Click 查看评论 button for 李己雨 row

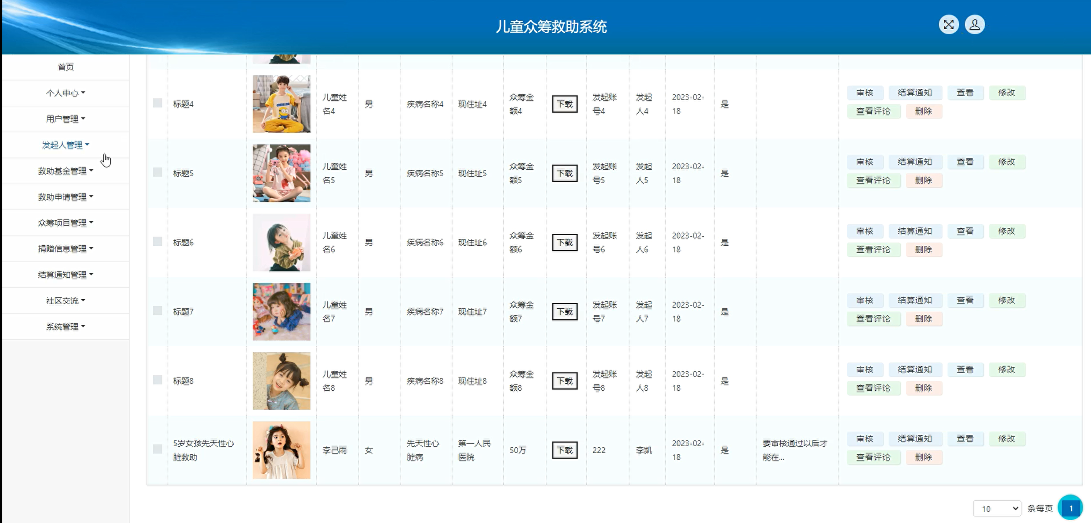coord(873,457)
